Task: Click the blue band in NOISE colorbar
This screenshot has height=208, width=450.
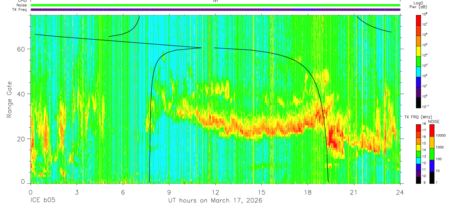Action: click(x=432, y=165)
